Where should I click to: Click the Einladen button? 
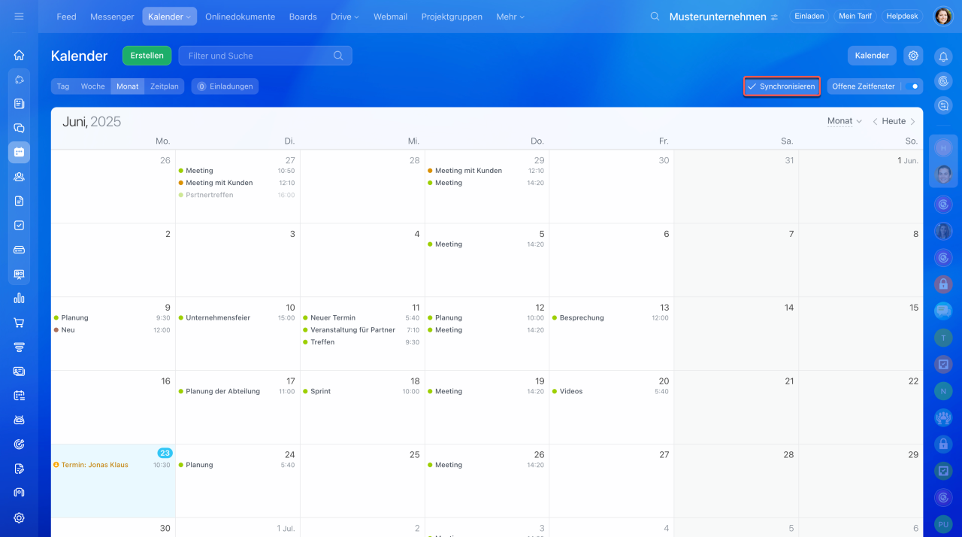pyautogui.click(x=809, y=17)
